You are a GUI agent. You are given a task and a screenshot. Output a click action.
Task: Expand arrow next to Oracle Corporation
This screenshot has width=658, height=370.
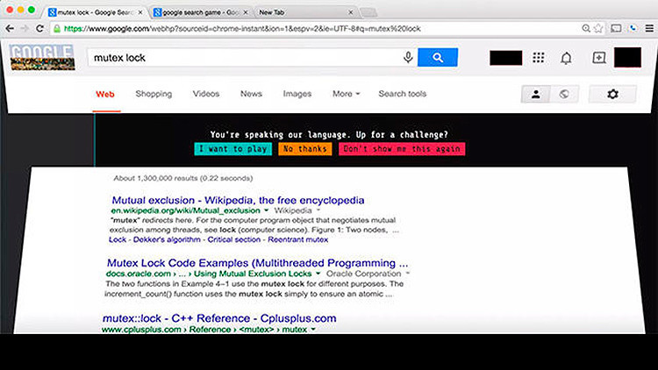(407, 274)
